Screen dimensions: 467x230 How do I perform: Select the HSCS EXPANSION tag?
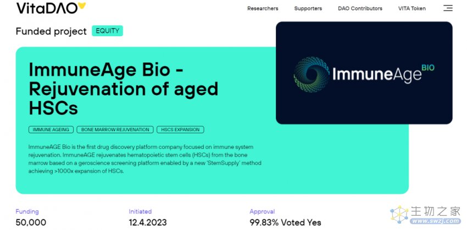coord(180,130)
